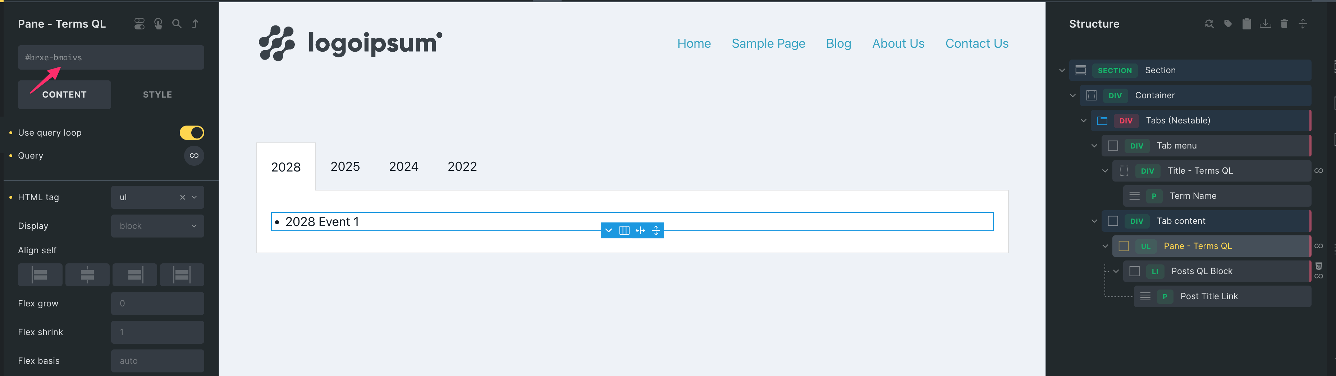Open the Display dropdown
Screen dimensions: 1336x376
coord(157,226)
